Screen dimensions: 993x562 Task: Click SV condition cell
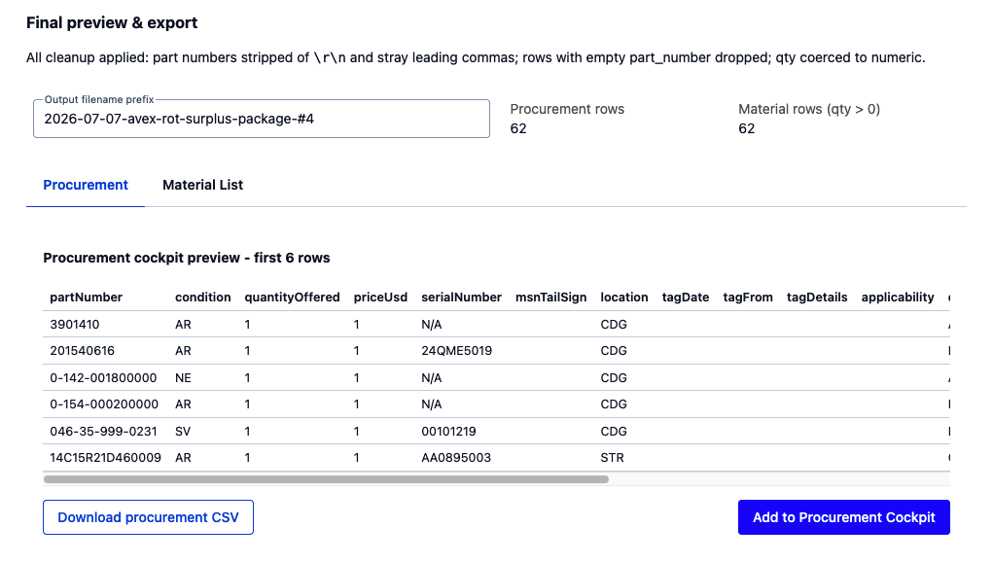point(183,431)
